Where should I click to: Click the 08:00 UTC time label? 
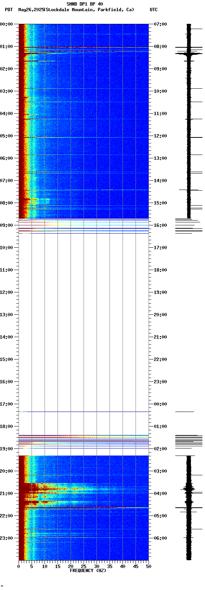click(160, 47)
